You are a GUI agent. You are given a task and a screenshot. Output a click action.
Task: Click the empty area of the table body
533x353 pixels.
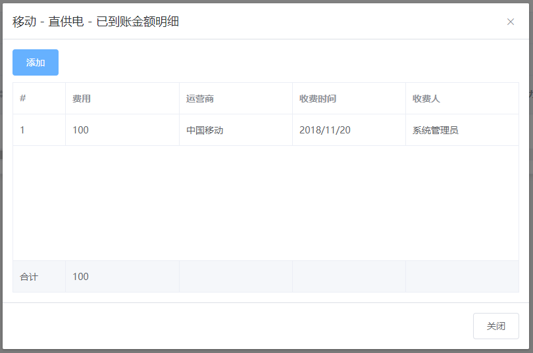[266, 202]
